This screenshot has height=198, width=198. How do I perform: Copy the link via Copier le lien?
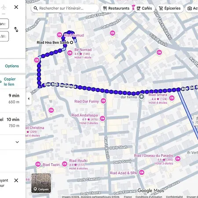[x=10, y=82]
